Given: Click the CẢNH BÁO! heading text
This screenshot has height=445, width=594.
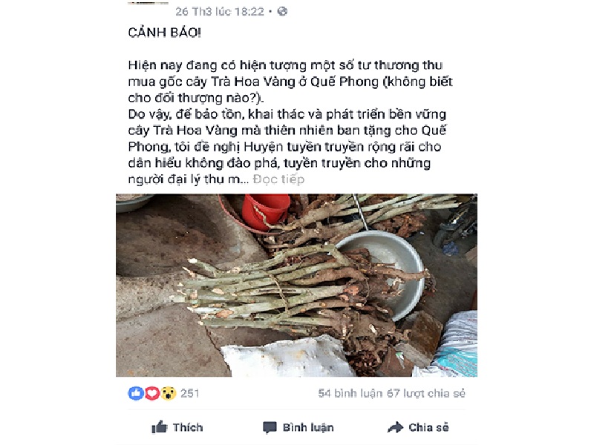Looking at the screenshot, I should click(164, 33).
